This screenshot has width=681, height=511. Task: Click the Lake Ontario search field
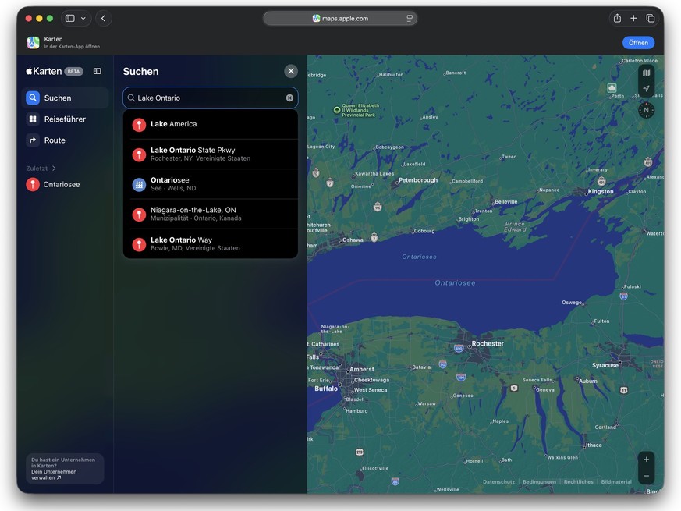pyautogui.click(x=210, y=98)
